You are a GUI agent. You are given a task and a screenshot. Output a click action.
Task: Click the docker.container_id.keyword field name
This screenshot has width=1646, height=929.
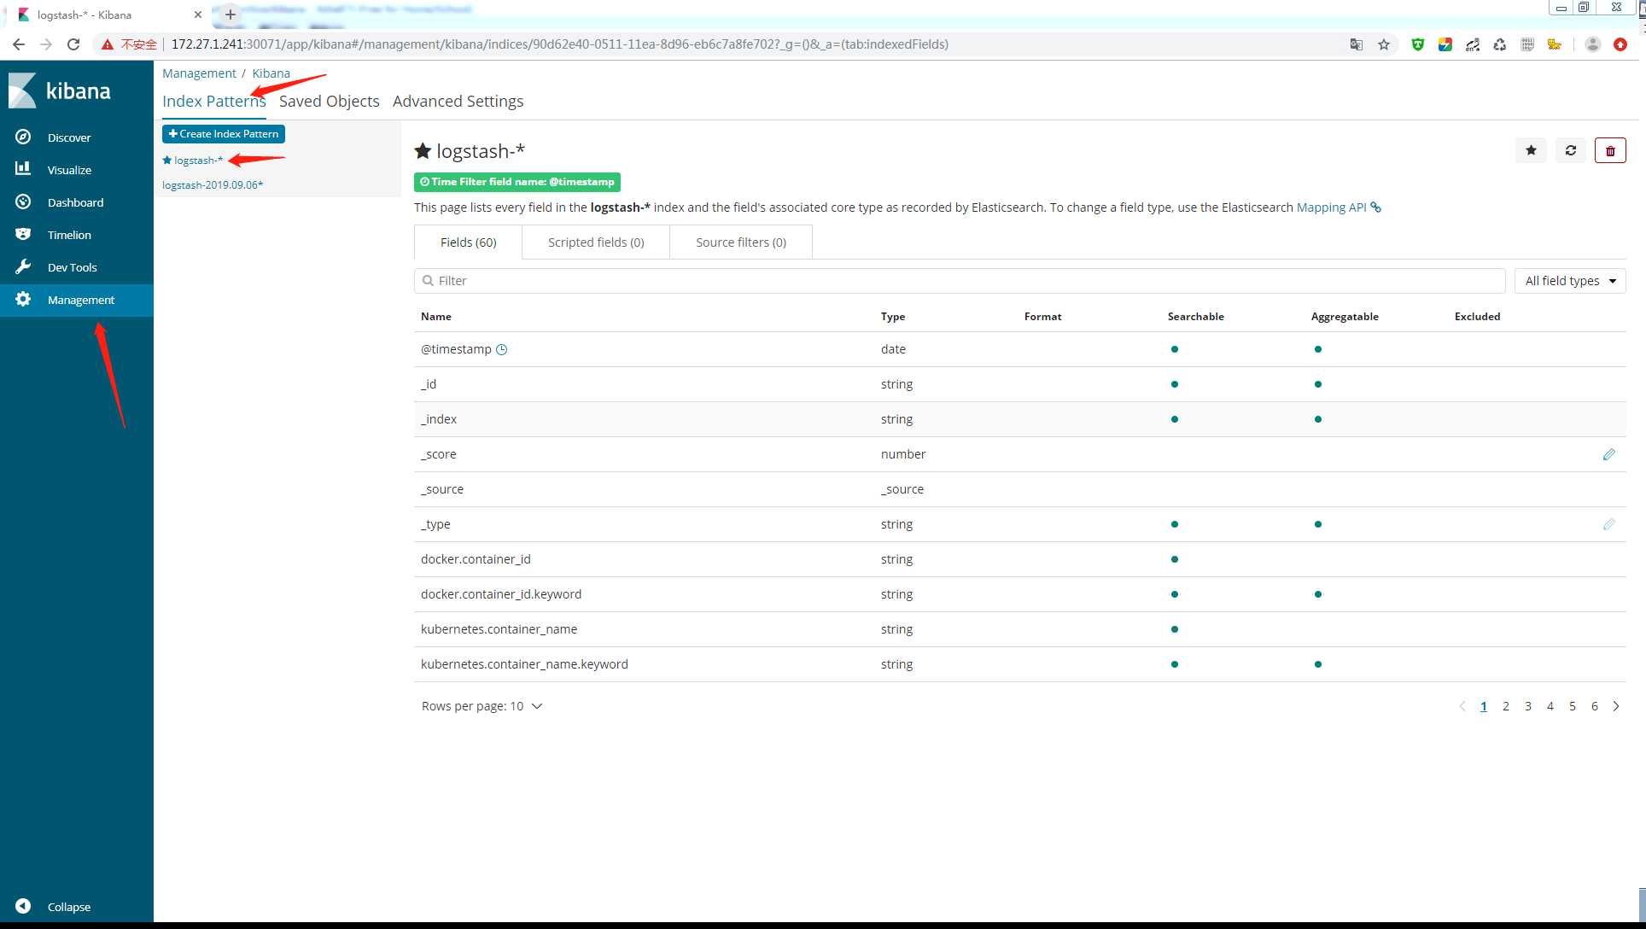point(501,594)
